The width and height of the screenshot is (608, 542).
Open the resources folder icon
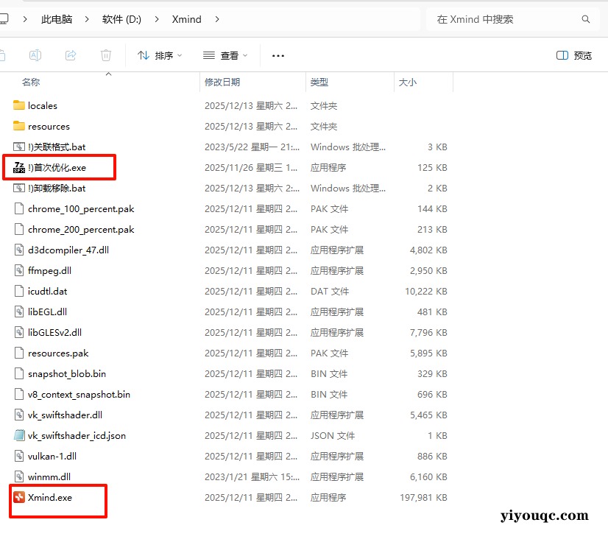tap(18, 126)
